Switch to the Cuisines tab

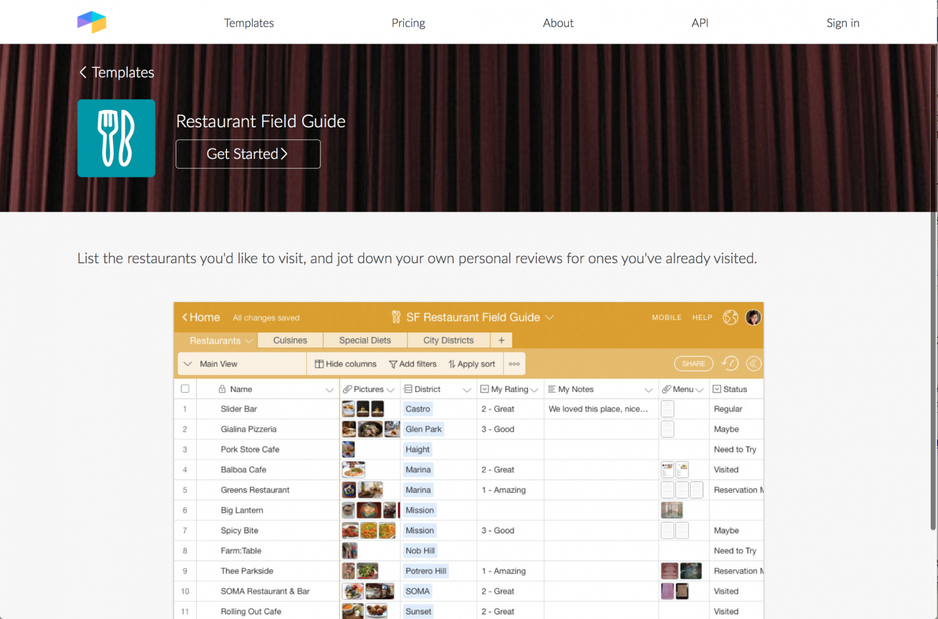(290, 340)
